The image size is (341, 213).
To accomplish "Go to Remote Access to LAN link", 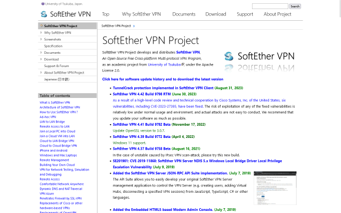I will point(54,126).
